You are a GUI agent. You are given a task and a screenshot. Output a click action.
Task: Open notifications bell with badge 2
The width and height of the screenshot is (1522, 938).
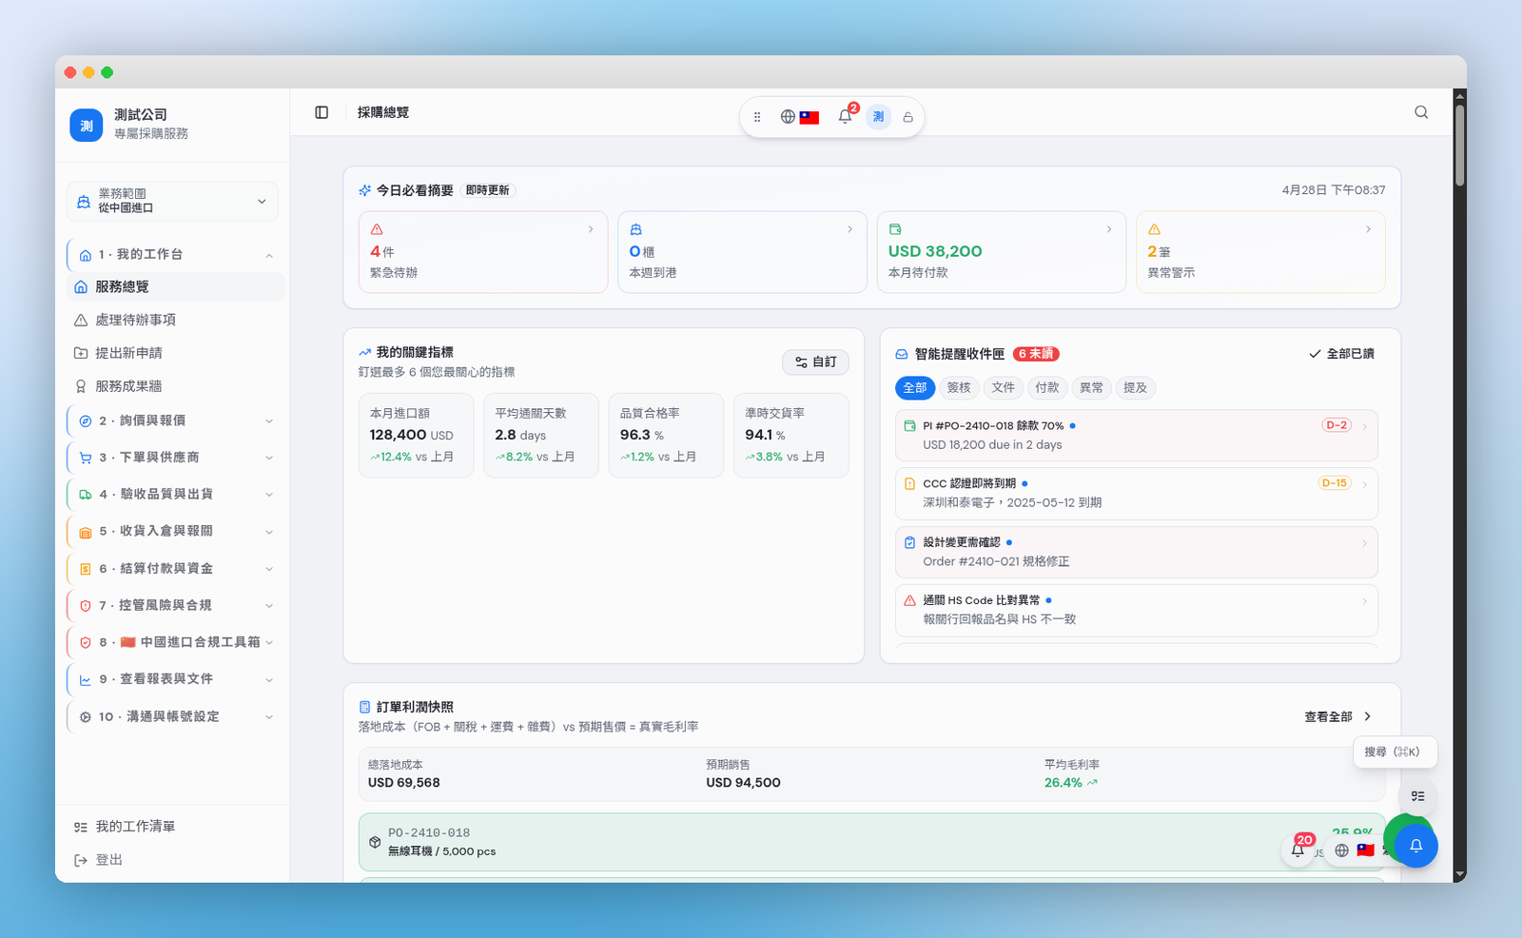click(x=846, y=116)
